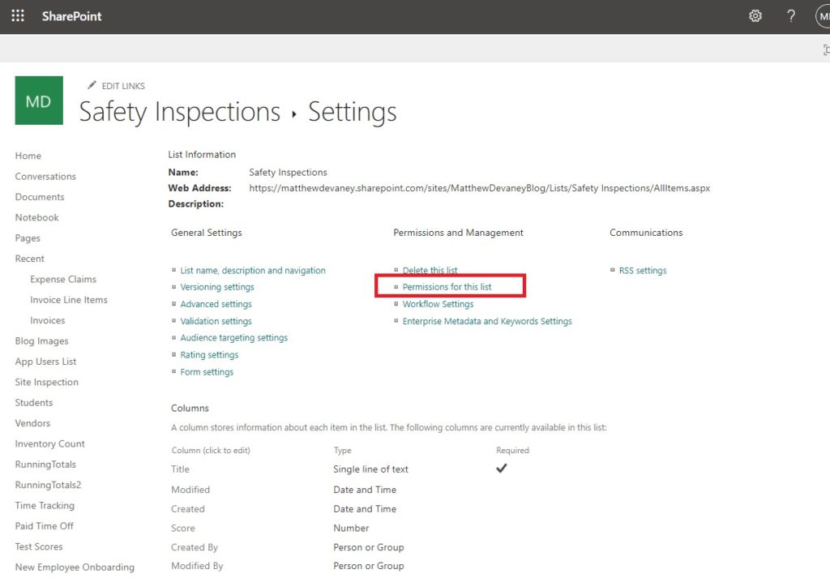Edit the Modified By column
The width and height of the screenshot is (830, 578).
(197, 567)
